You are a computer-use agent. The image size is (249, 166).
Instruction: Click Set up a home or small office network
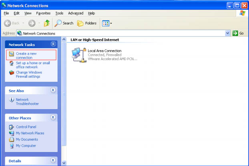tap(33, 65)
